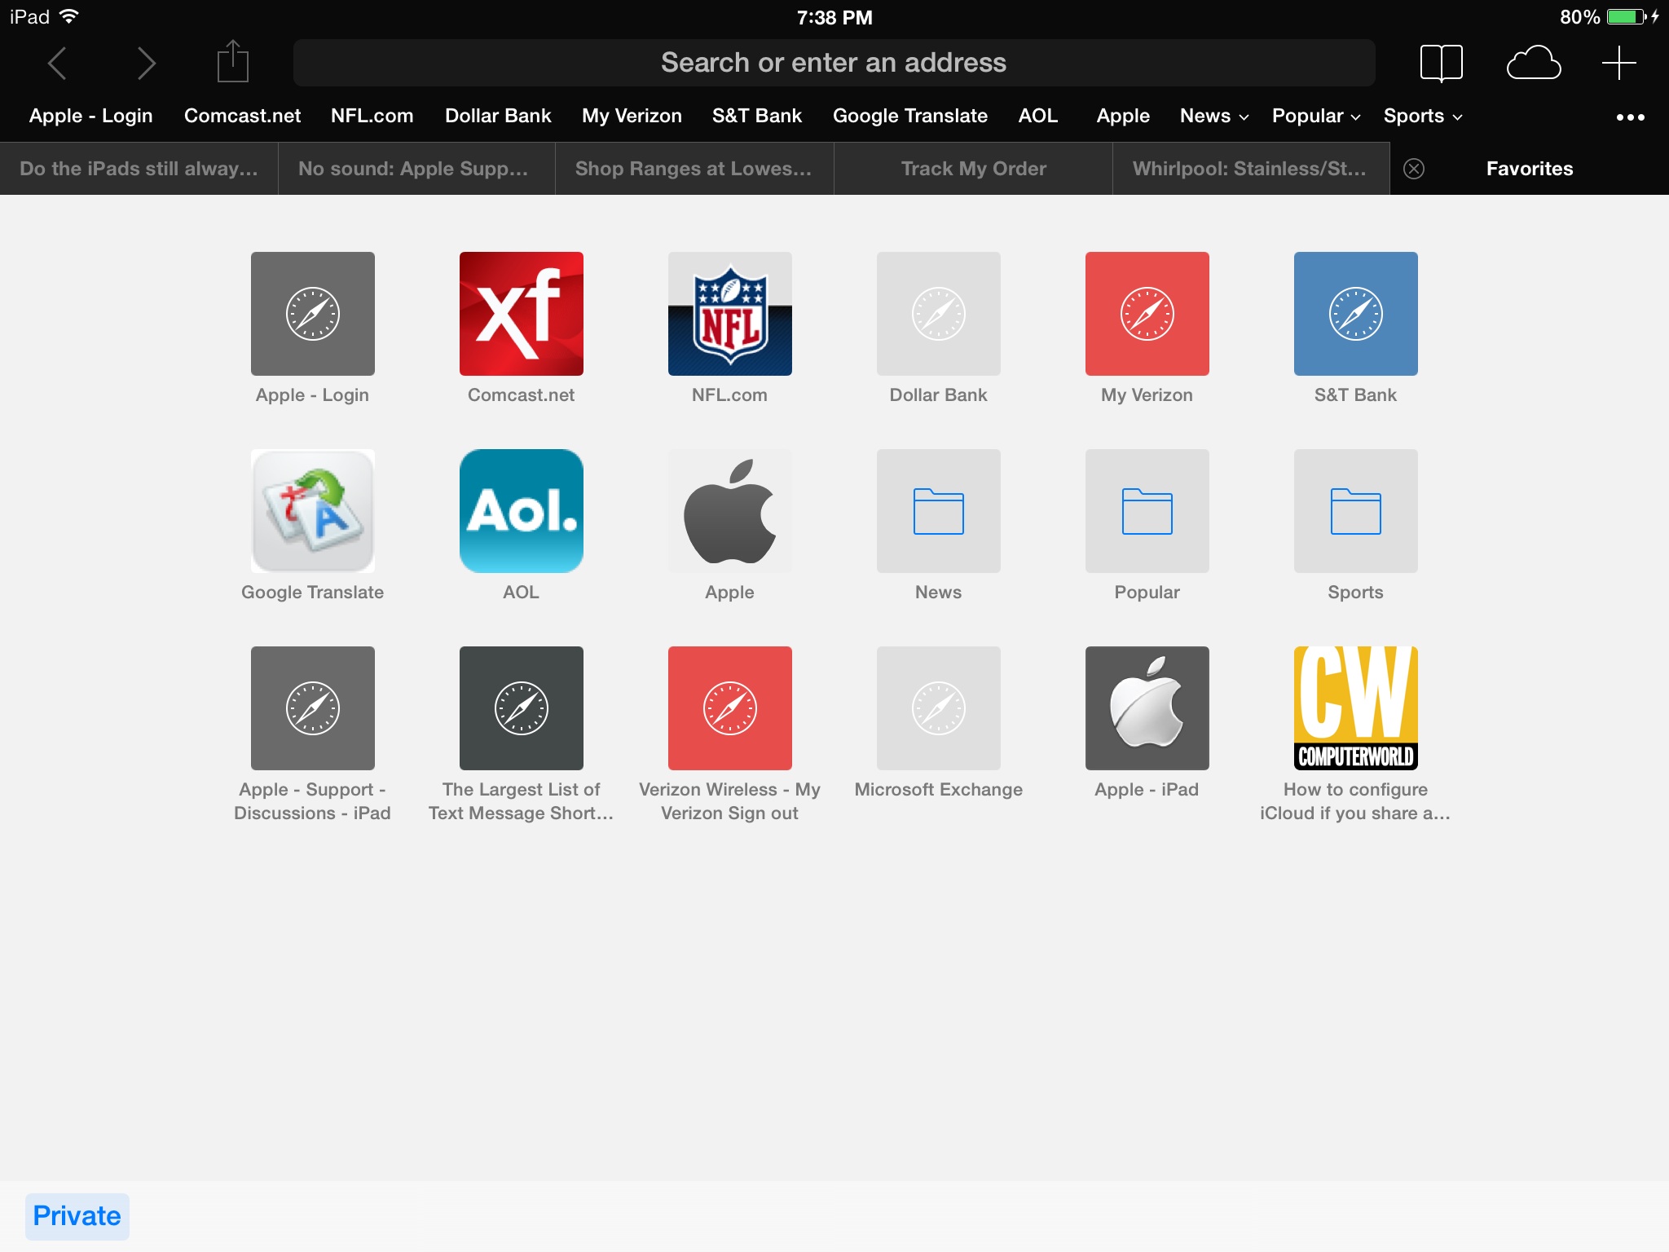Open the NFL.com shield favorite icon

[729, 313]
